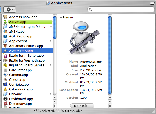This screenshot has width=156, height=114.
Task: Select Corripio.app in the list
Action: coord(27,84)
